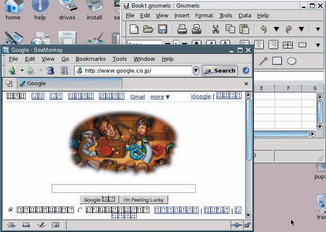Image resolution: width=326 pixels, height=232 pixels.
Task: Click the Google search text box
Action: click(124, 189)
